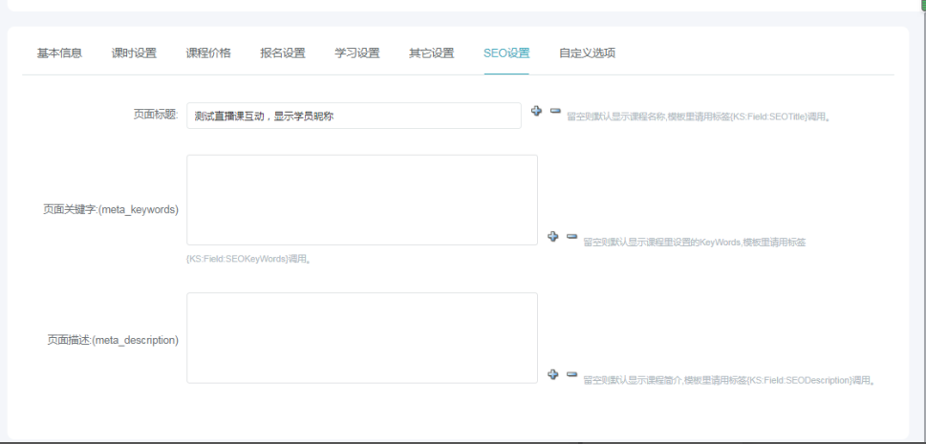Click the plus icon next to meta_keywords textarea
The width and height of the screenshot is (926, 444).
click(x=552, y=237)
